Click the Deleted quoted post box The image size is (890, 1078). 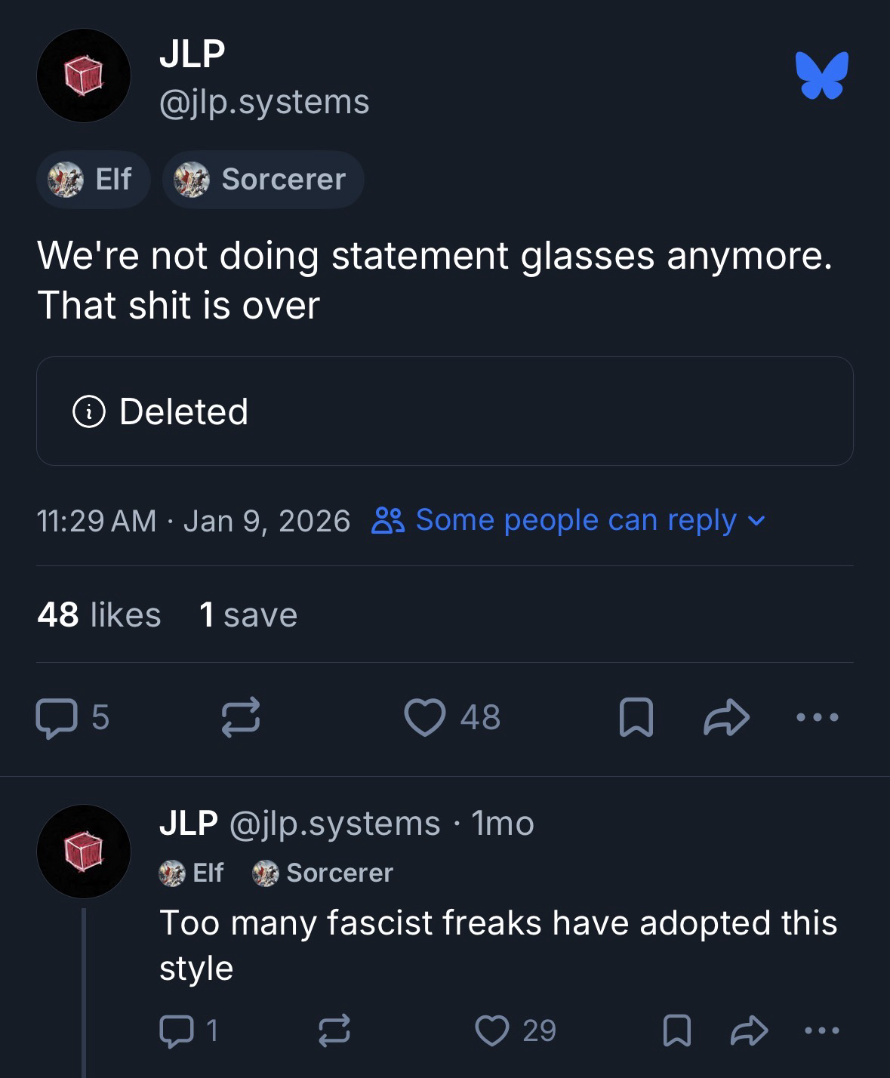tap(445, 411)
